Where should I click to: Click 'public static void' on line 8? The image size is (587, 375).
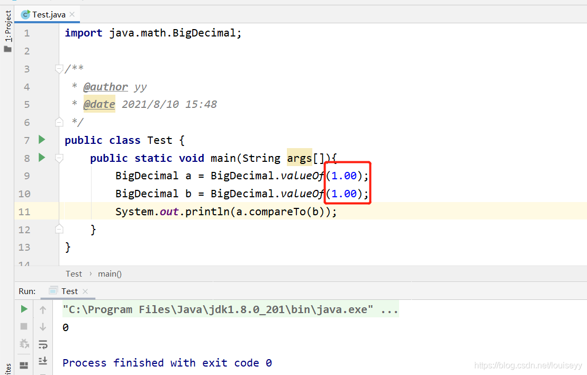pos(147,158)
